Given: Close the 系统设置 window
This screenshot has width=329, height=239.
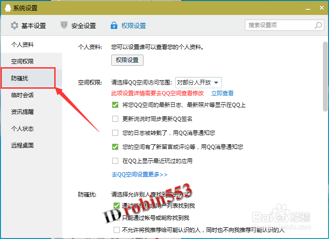Looking at the screenshot, I should point(322,8).
